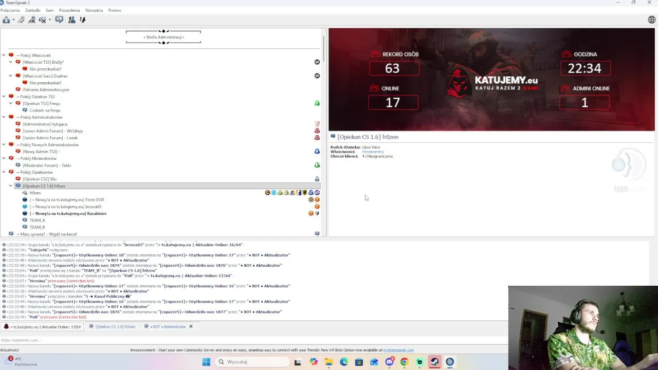Close the BOT Administrator chat tab
The width and height of the screenshot is (658, 370).
pos(191,327)
